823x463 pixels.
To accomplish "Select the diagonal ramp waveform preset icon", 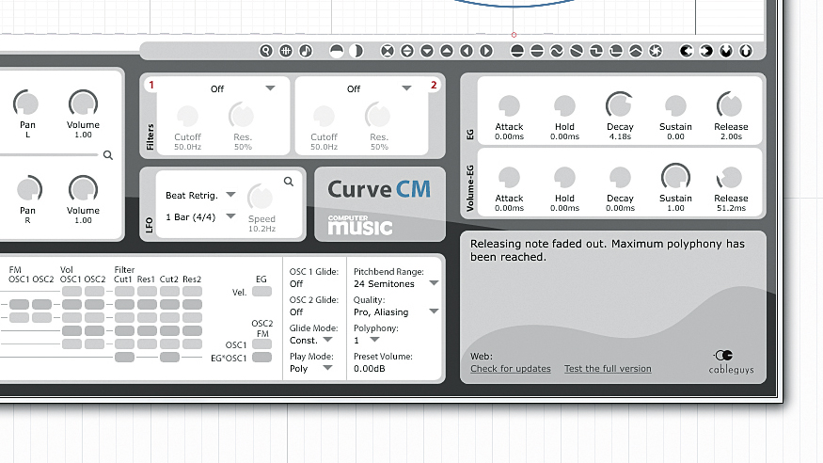I will click(577, 51).
